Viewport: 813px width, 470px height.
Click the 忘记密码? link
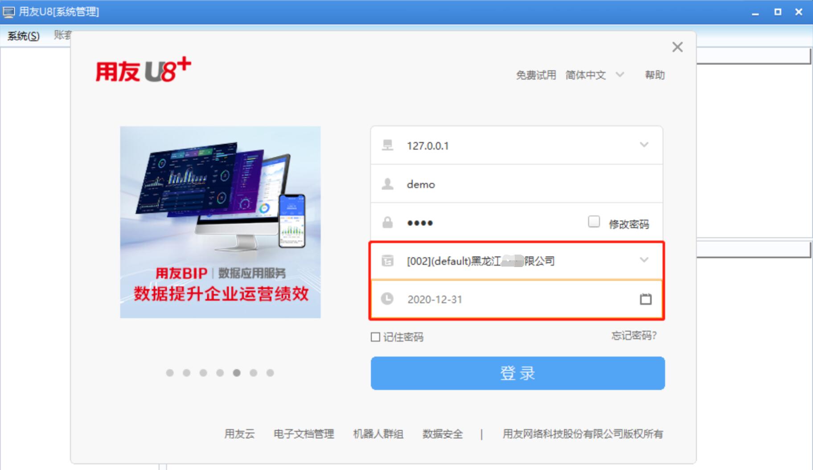634,336
